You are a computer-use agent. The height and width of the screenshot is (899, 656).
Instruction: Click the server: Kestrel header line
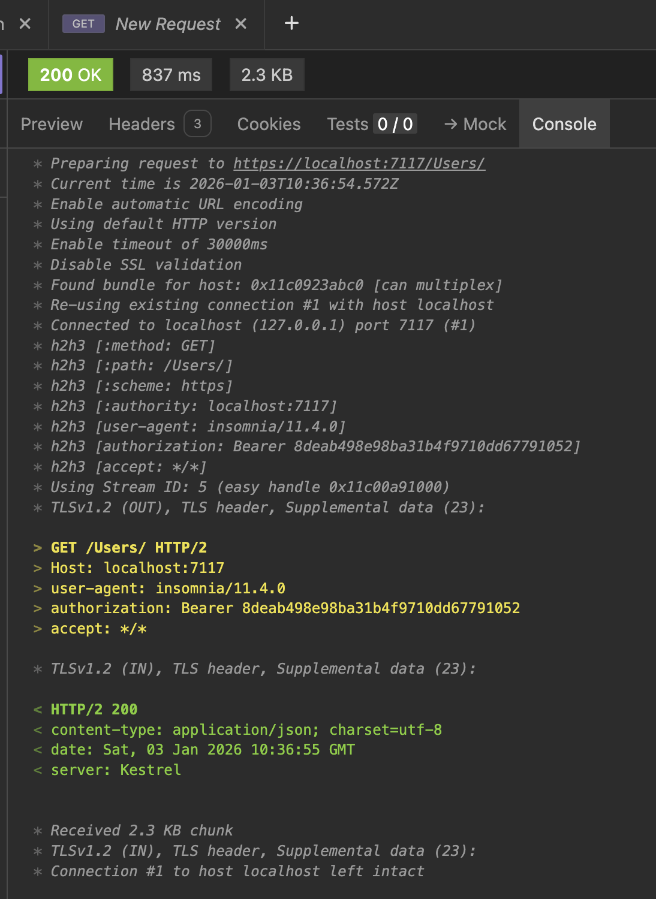point(116,770)
